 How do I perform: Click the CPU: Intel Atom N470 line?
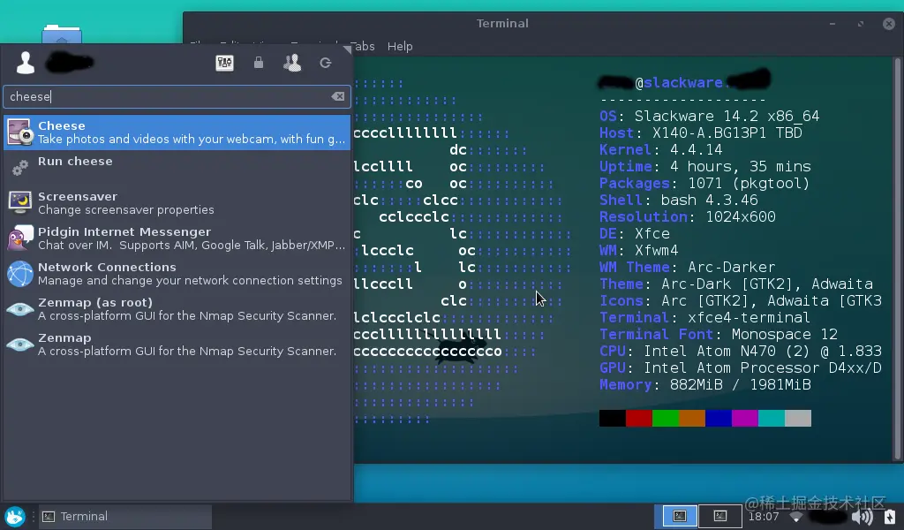pyautogui.click(x=741, y=352)
